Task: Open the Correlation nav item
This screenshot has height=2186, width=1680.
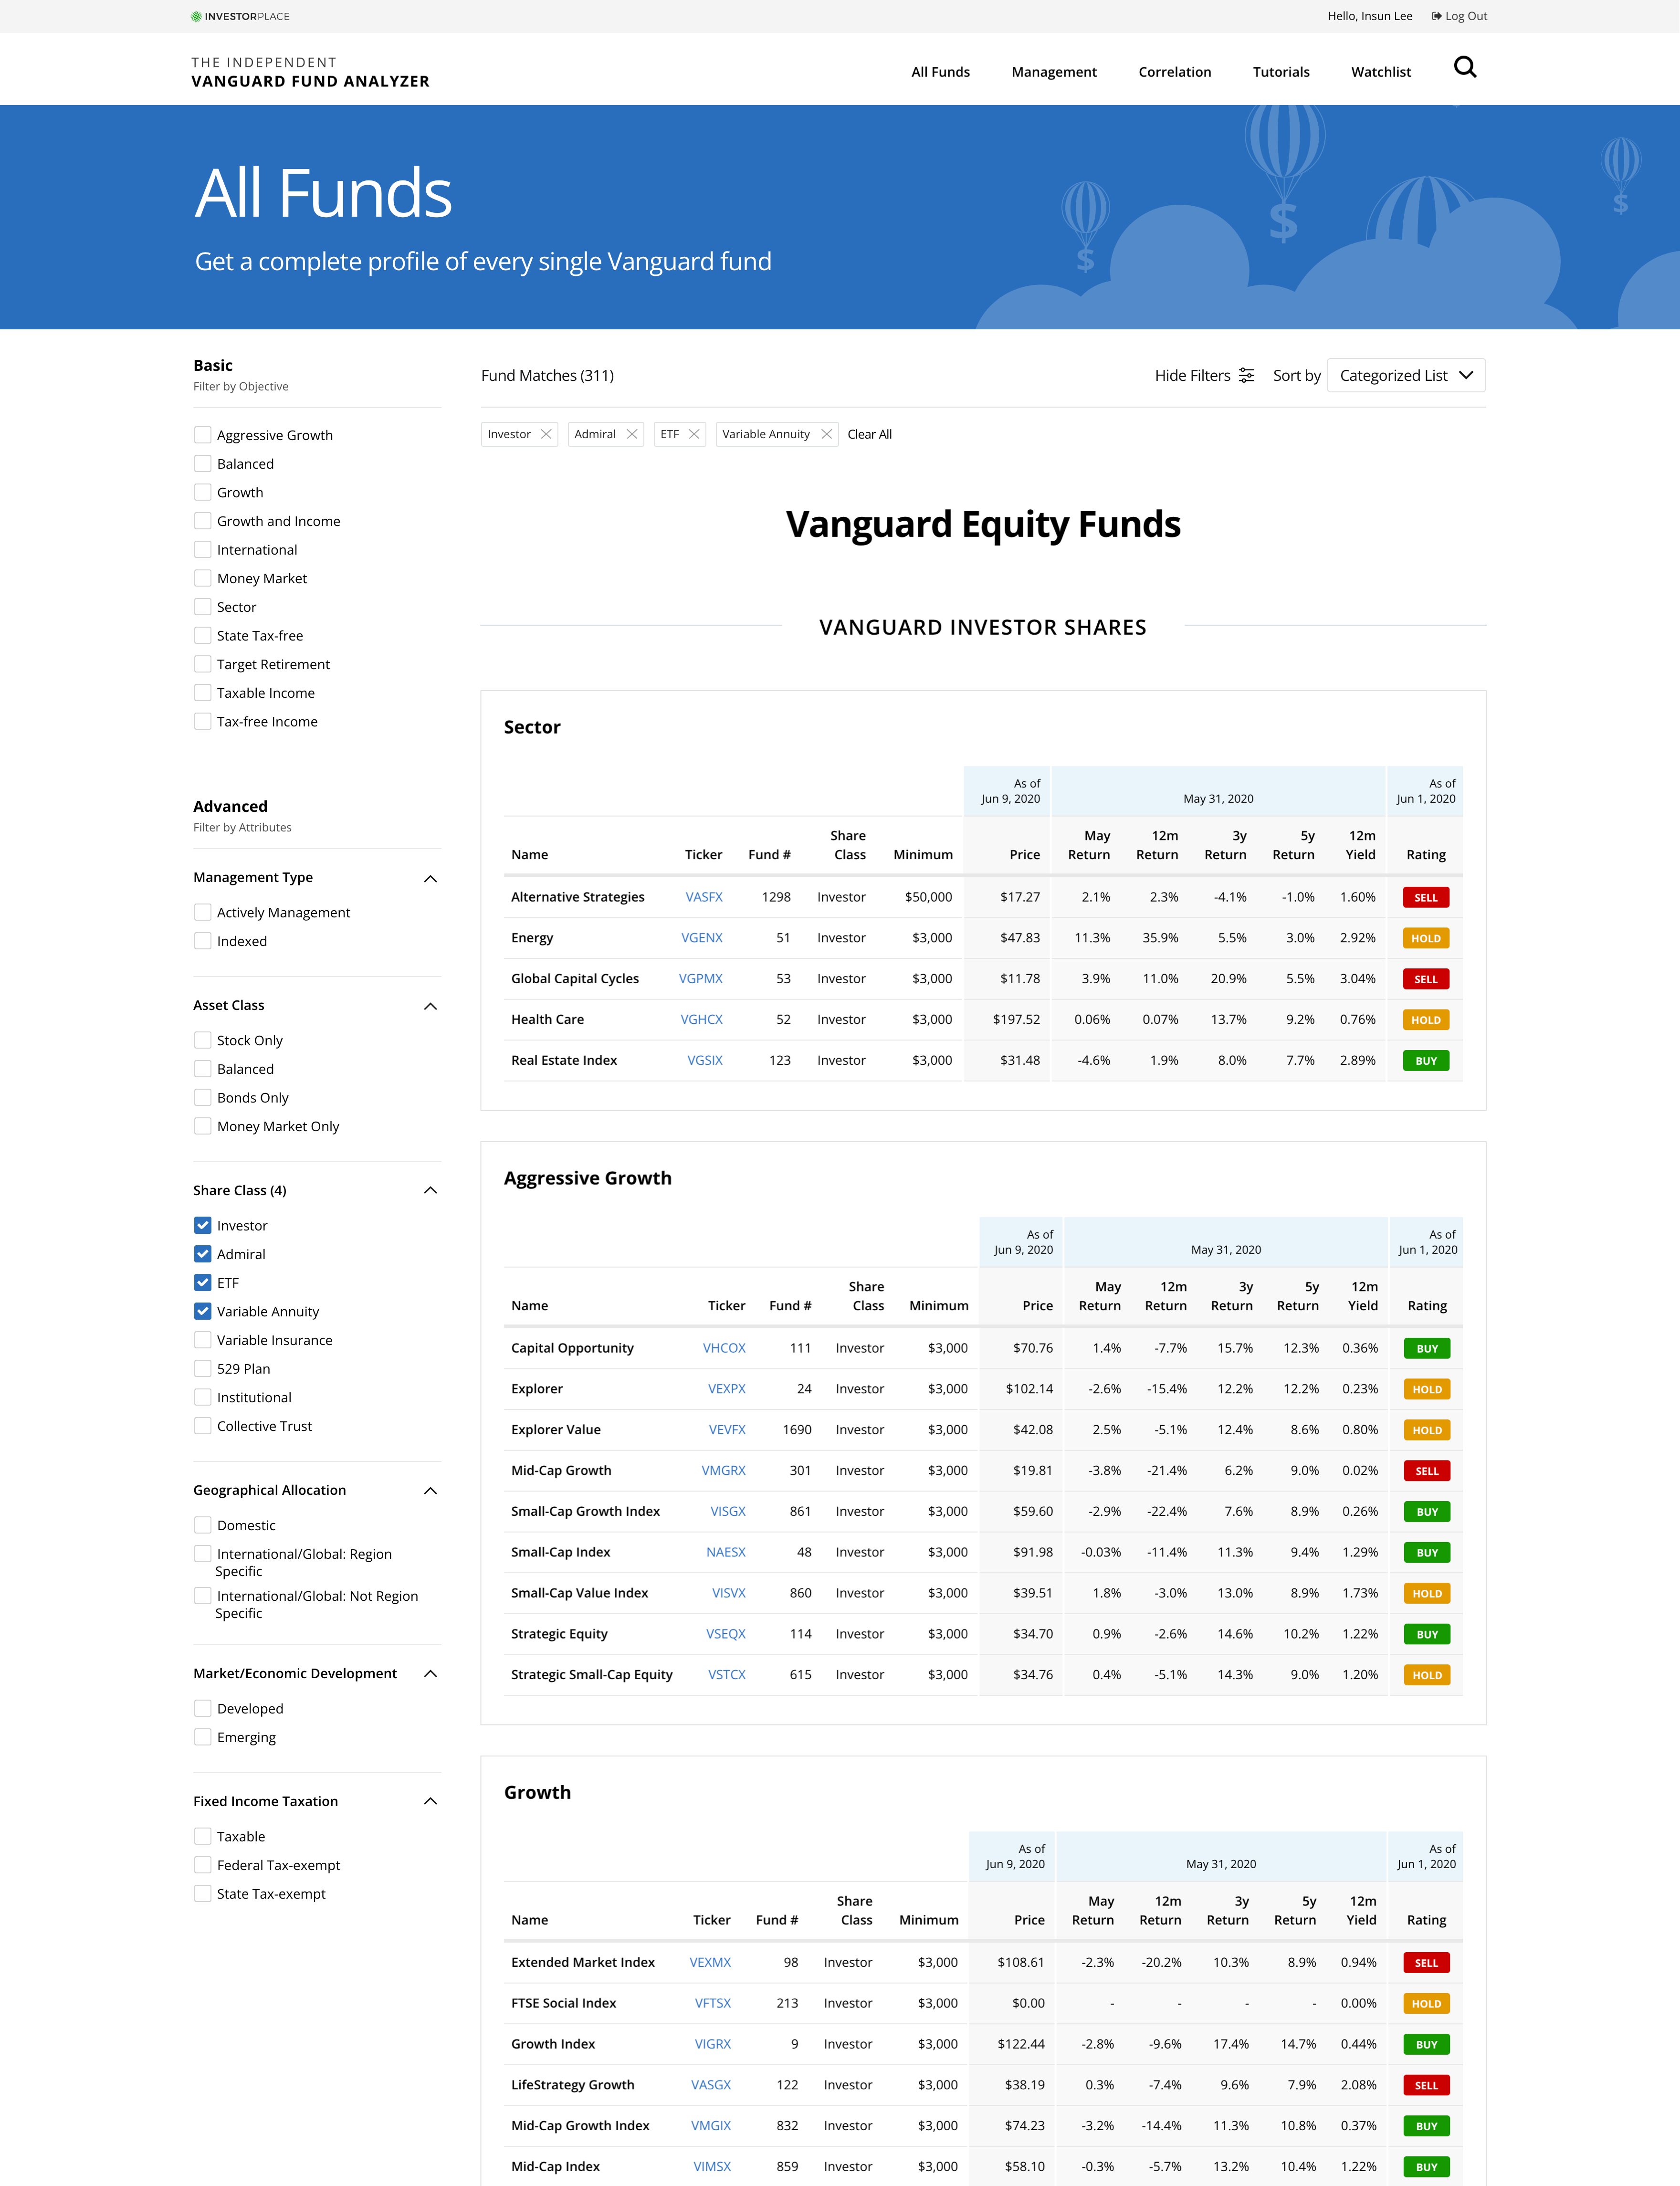Action: pos(1174,72)
